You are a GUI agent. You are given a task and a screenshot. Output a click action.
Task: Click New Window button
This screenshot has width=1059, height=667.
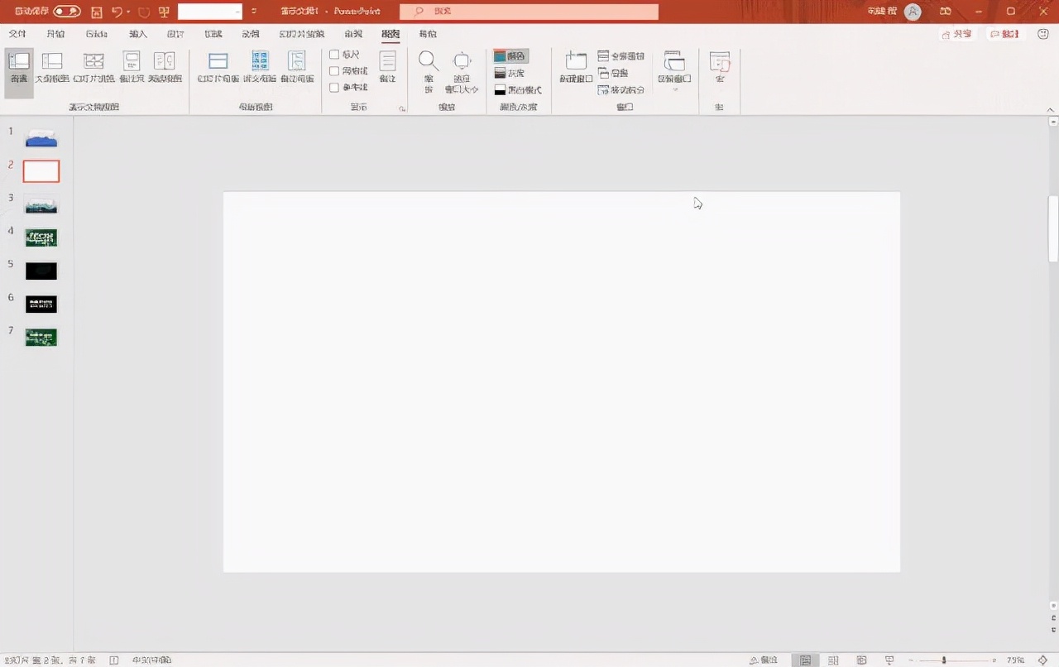[576, 68]
